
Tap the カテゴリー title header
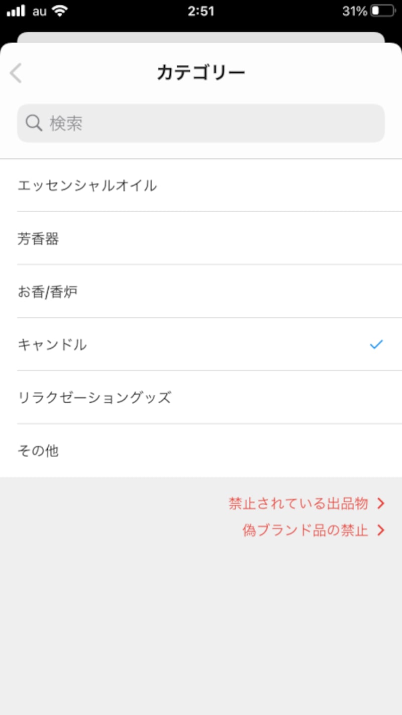pyautogui.click(x=201, y=71)
